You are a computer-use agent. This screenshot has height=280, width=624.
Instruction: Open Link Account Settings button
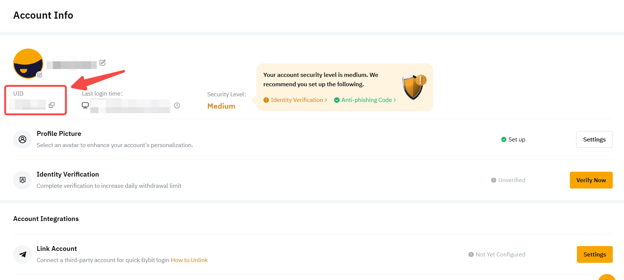(594, 254)
